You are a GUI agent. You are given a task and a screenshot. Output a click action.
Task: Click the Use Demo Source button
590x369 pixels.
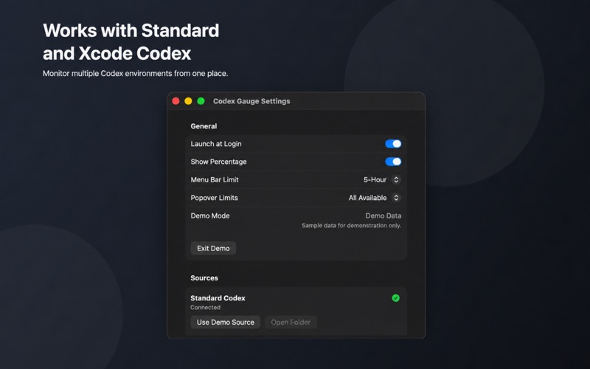click(225, 323)
